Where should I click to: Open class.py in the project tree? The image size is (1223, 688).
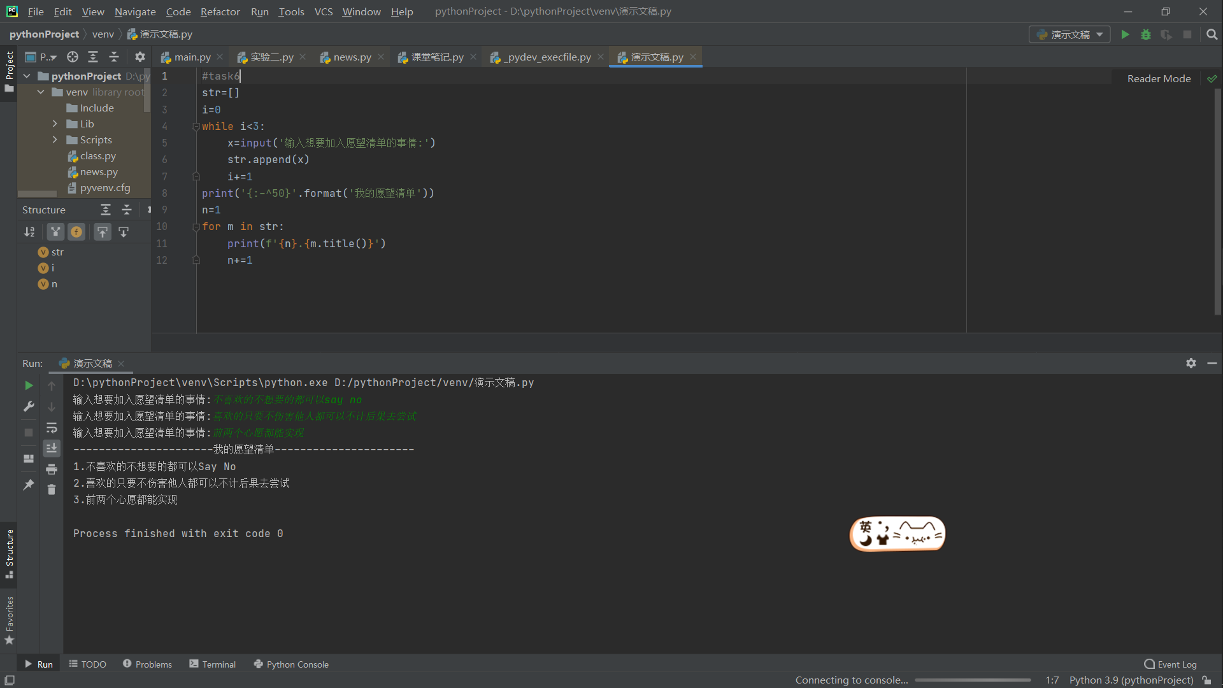click(97, 155)
